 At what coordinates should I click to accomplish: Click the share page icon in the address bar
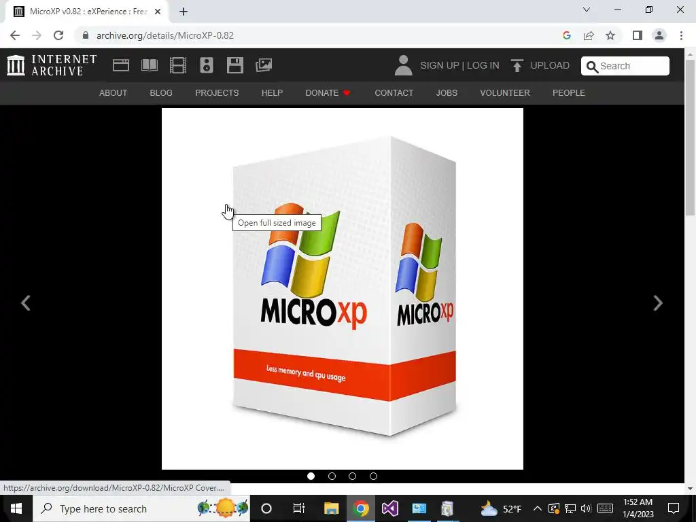point(589,35)
